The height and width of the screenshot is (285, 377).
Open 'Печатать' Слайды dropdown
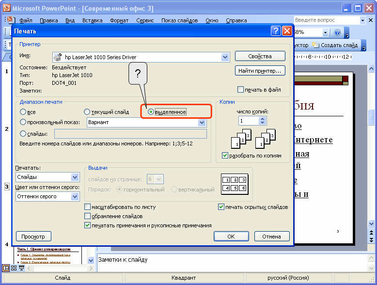(75, 177)
